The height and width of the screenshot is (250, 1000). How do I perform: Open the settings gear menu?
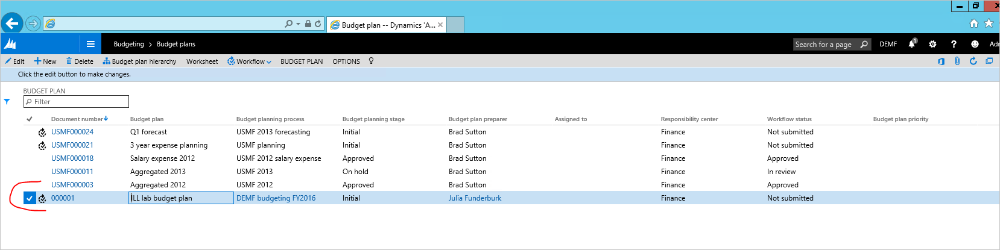tap(932, 44)
